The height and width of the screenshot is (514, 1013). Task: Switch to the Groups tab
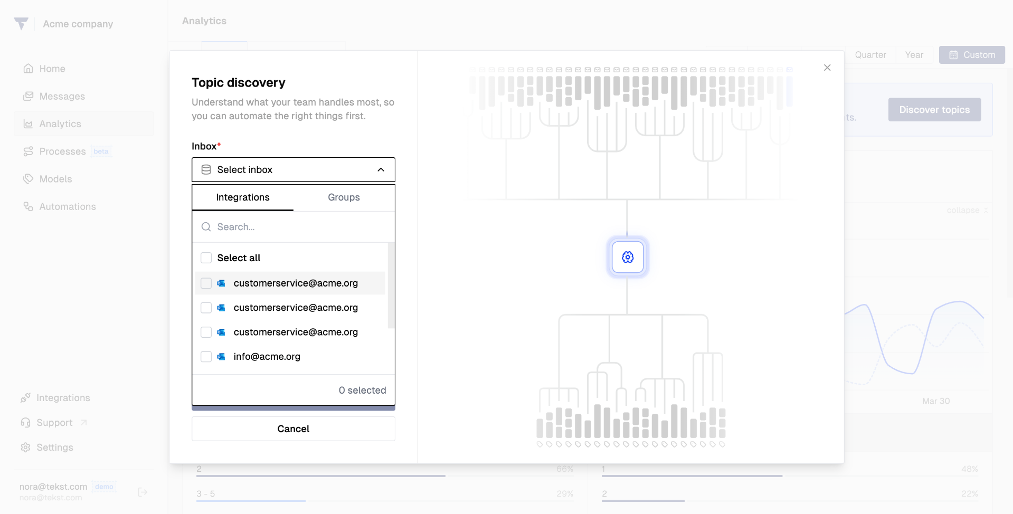344,197
